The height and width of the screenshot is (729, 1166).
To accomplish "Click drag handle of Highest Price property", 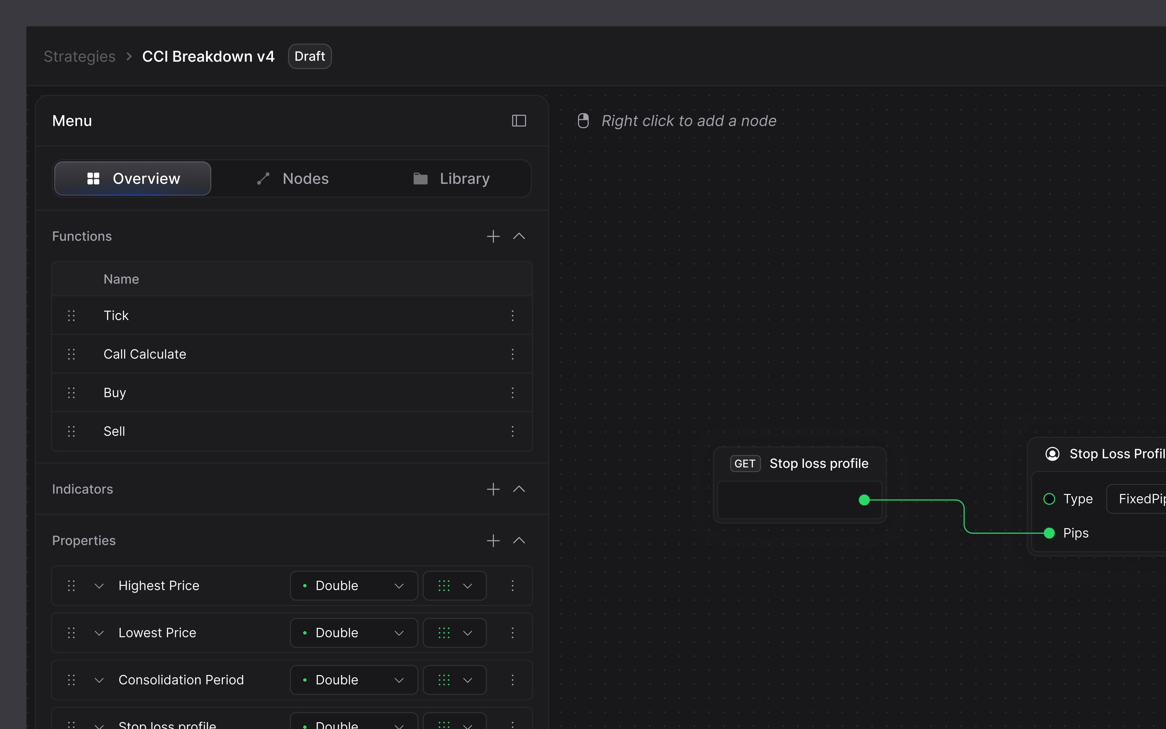I will coord(71,586).
